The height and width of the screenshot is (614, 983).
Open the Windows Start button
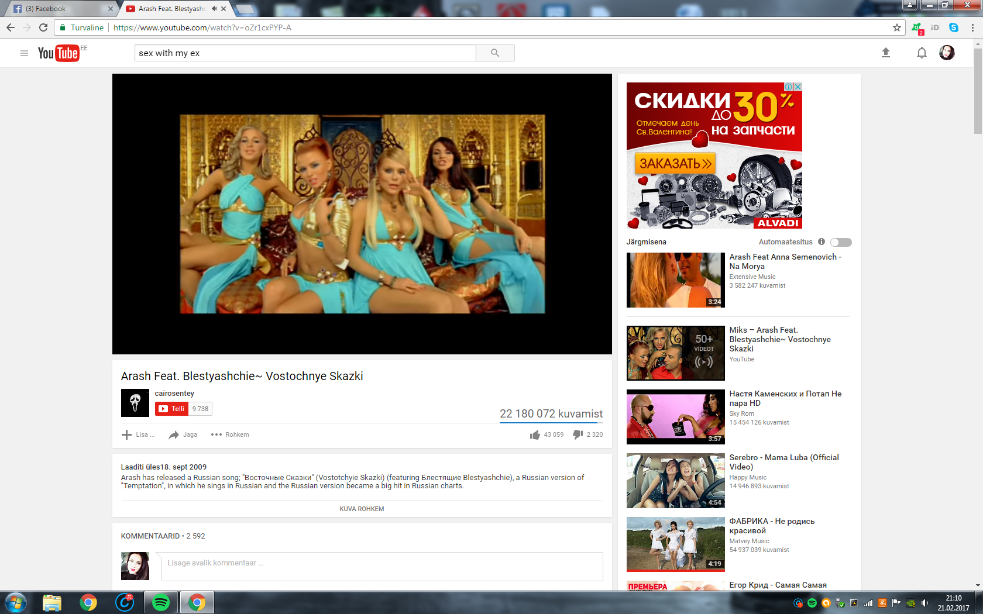click(16, 602)
